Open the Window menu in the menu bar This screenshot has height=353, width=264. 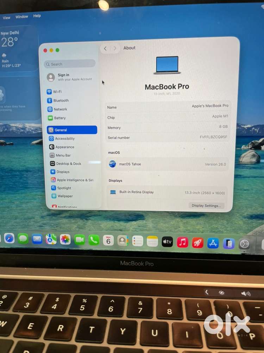pos(22,17)
